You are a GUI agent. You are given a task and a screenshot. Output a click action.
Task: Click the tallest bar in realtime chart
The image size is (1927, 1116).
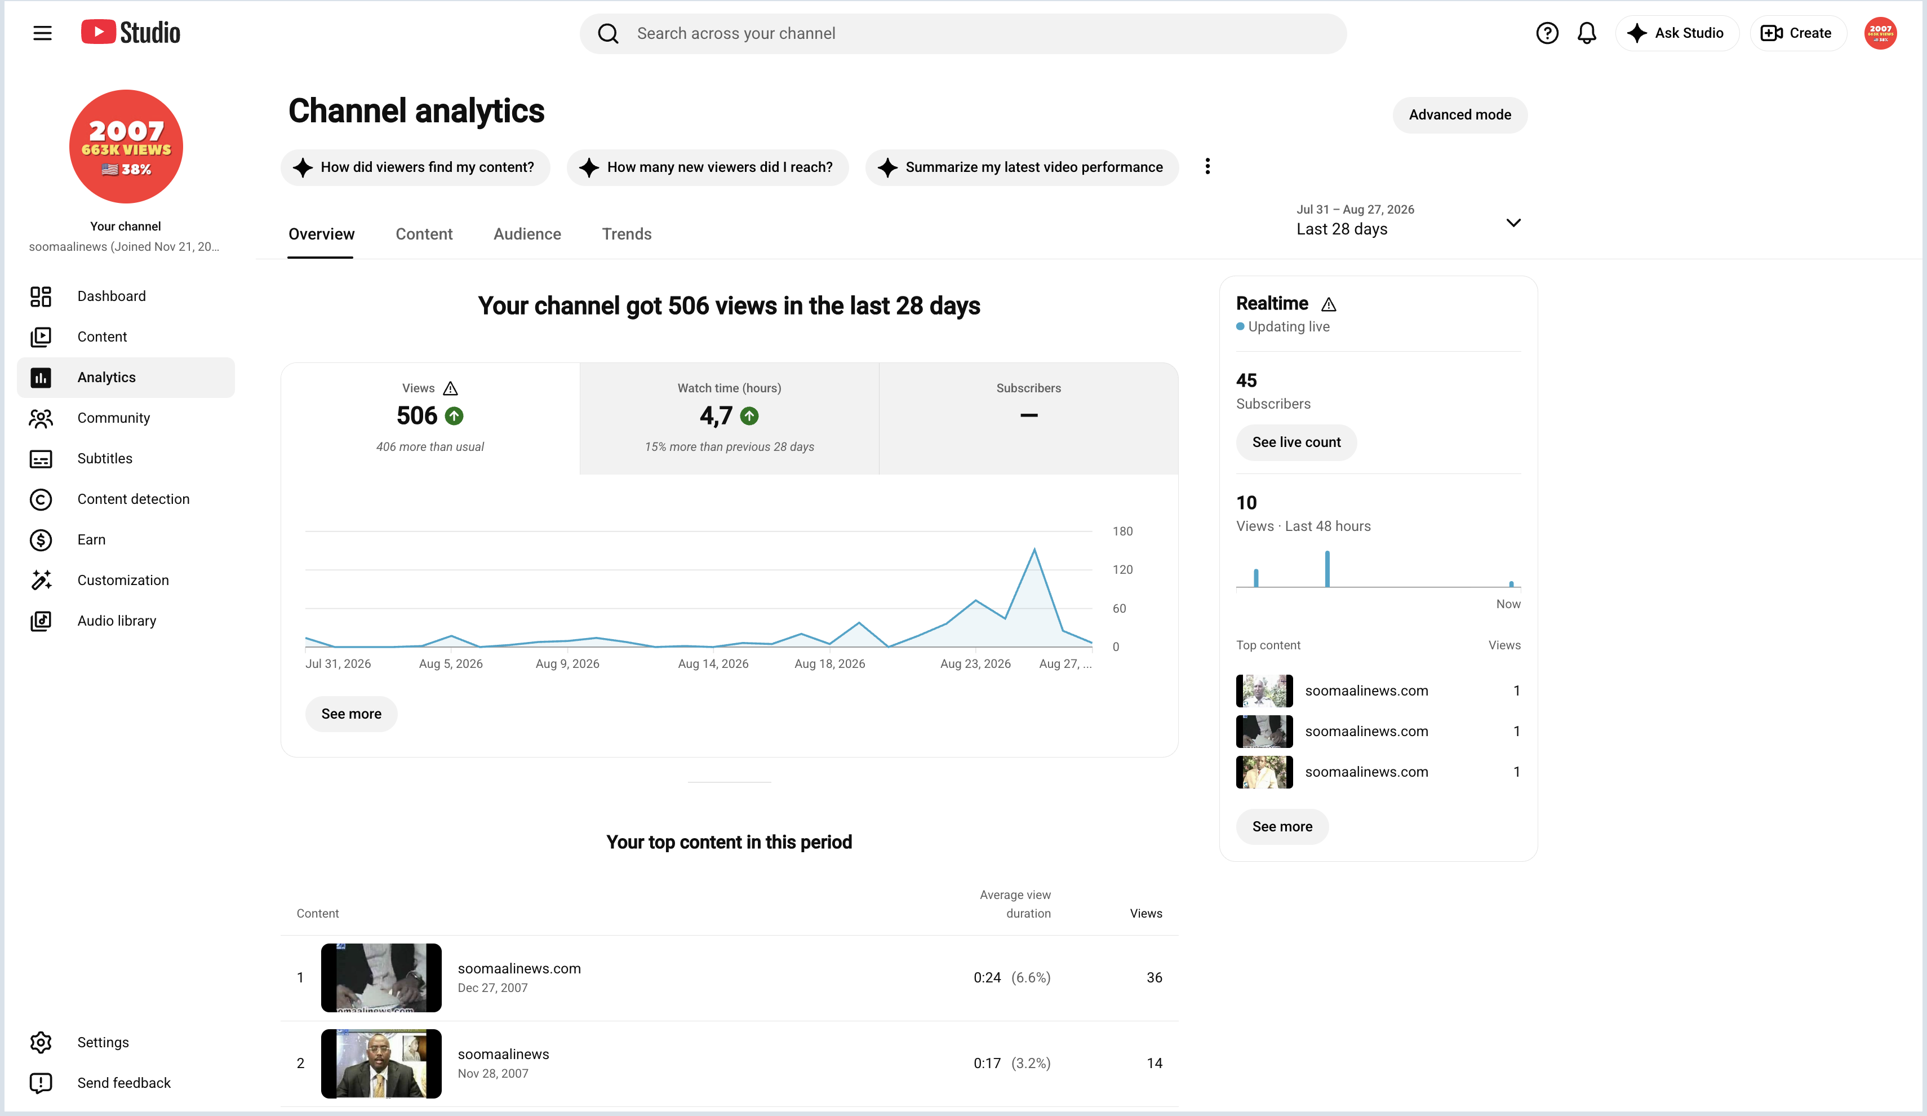tap(1327, 568)
